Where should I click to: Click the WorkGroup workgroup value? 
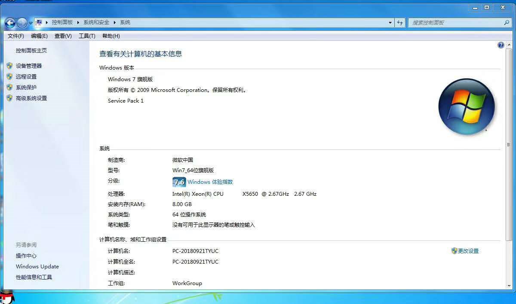(187, 283)
